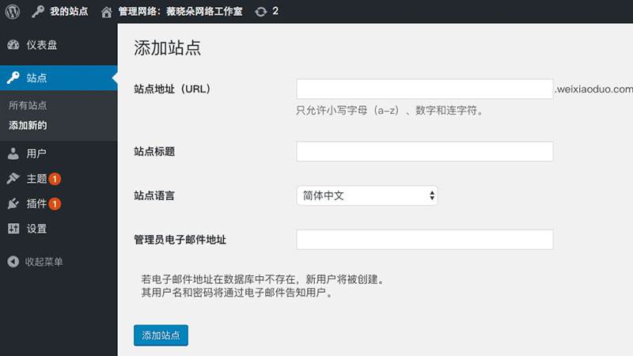The image size is (633, 356).
Task: Select 所有站点 submenu item
Action: [28, 105]
